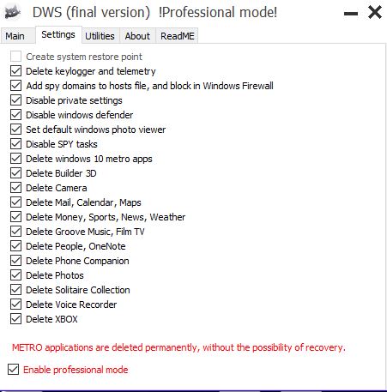Screen dimensions: 387x392
Task: Open the About tab
Action: coord(137,36)
